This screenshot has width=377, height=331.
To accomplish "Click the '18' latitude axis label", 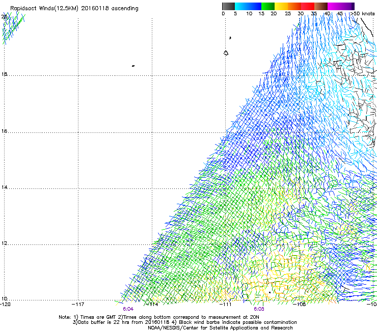I will click(4, 74).
